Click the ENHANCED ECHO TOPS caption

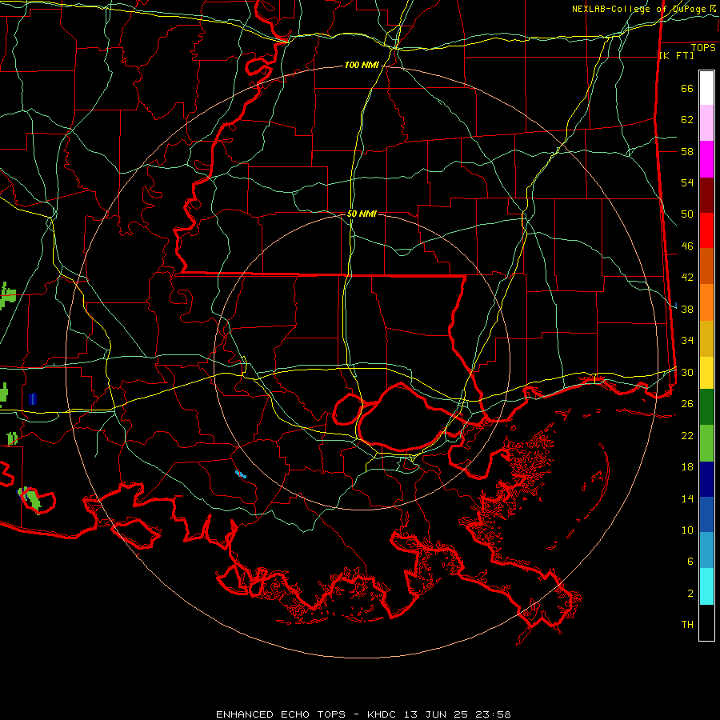[x=363, y=714]
